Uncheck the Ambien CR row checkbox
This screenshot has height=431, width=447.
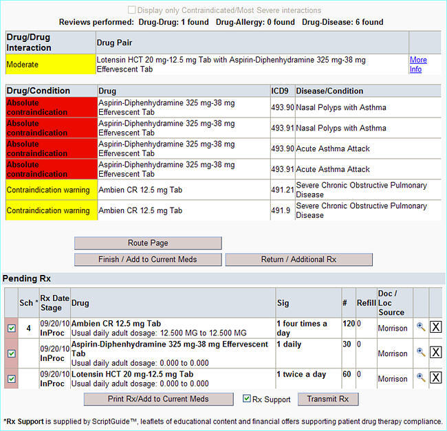point(11,329)
